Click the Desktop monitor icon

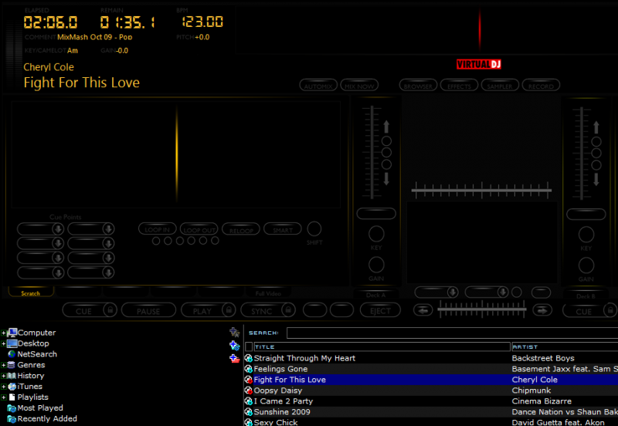click(x=12, y=343)
